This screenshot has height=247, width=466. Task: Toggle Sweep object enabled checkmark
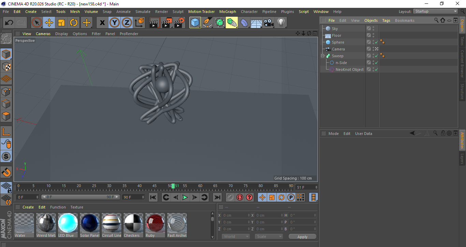[x=376, y=56]
